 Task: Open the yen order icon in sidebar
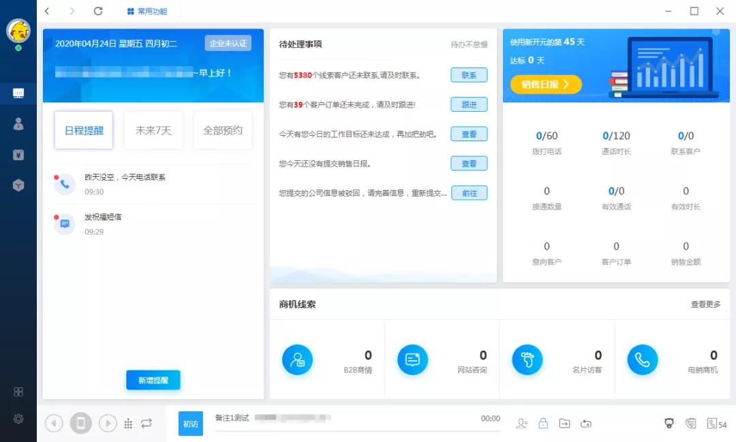click(x=18, y=155)
